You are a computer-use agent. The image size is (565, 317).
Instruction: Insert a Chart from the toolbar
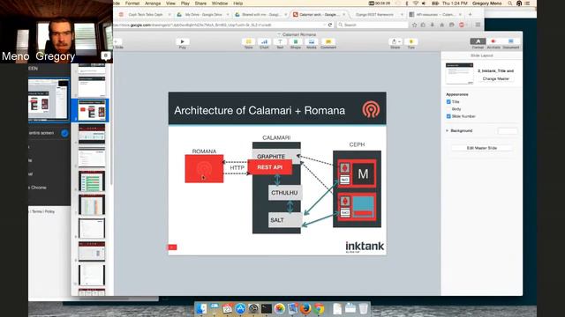264,42
